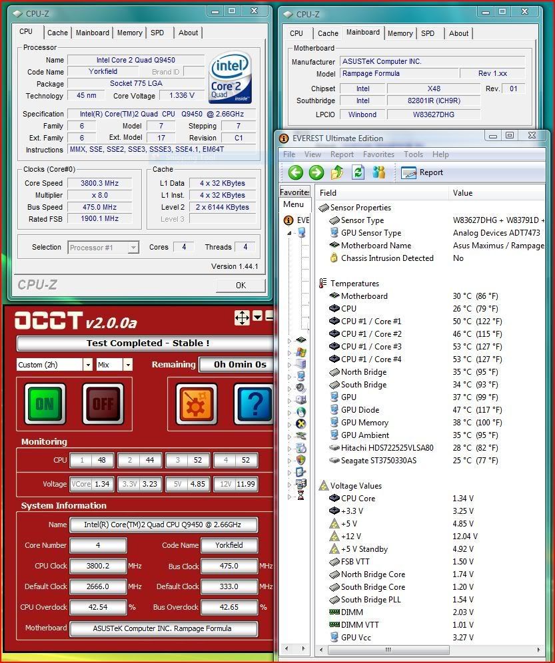Viewport: 555px width, 663px height.
Task: Click the CPU Core voltage chip icon
Action: pyautogui.click(x=334, y=498)
